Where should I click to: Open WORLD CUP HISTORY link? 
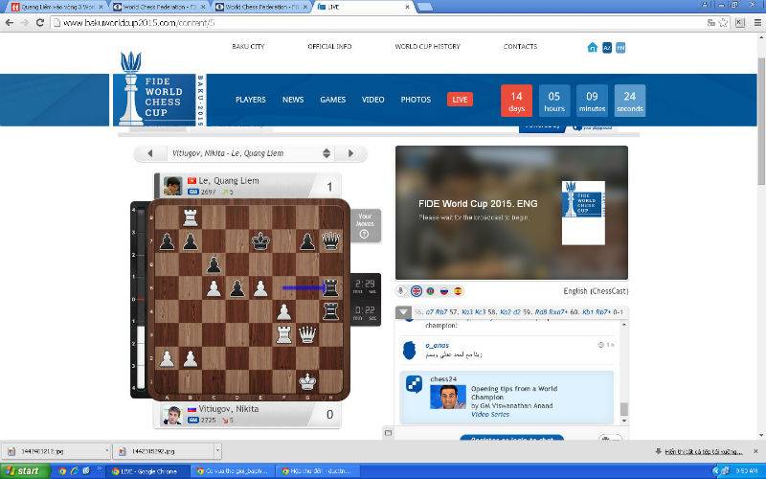coord(427,46)
